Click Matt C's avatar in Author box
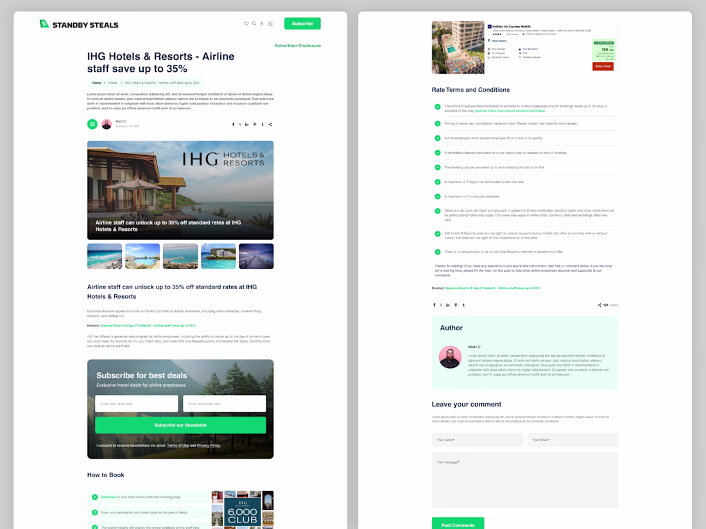The image size is (706, 529). [x=450, y=357]
